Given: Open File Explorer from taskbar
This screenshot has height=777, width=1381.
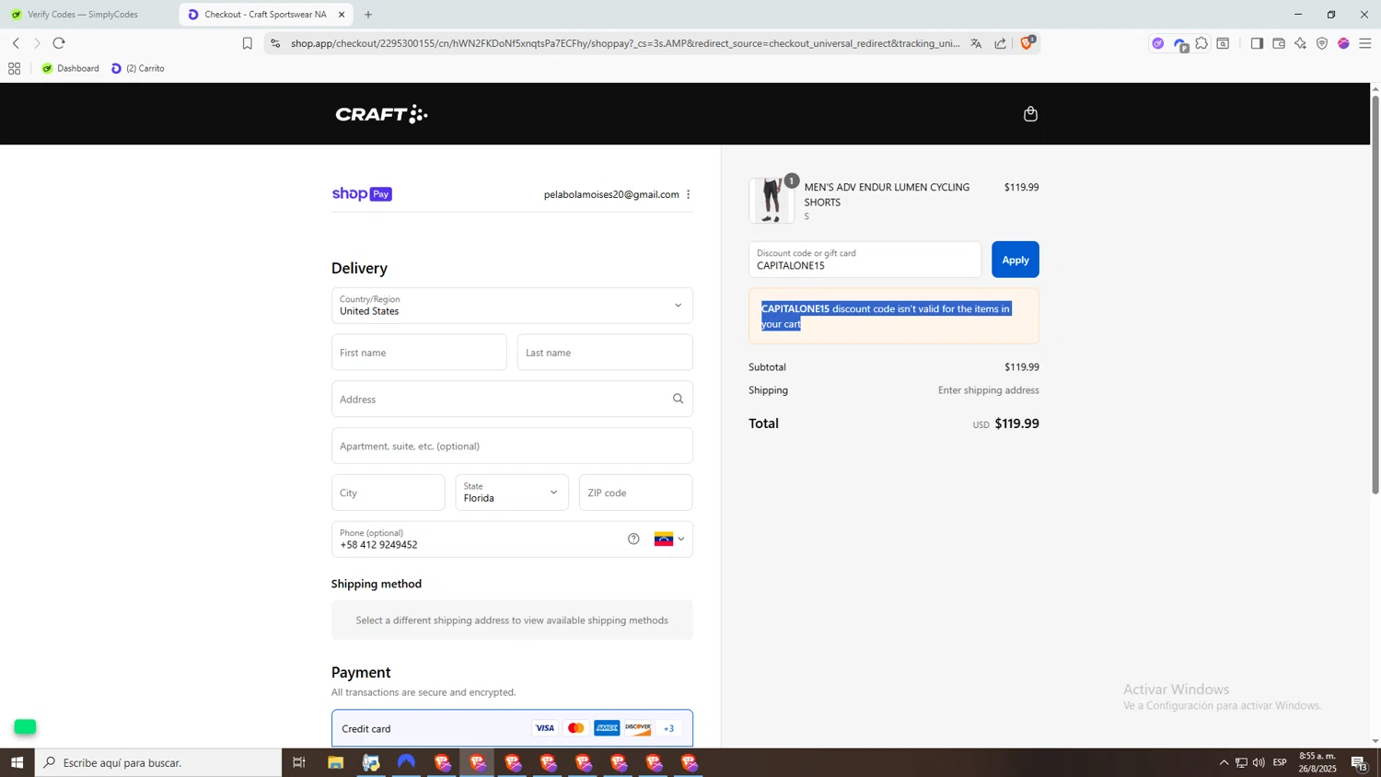Looking at the screenshot, I should [x=335, y=762].
